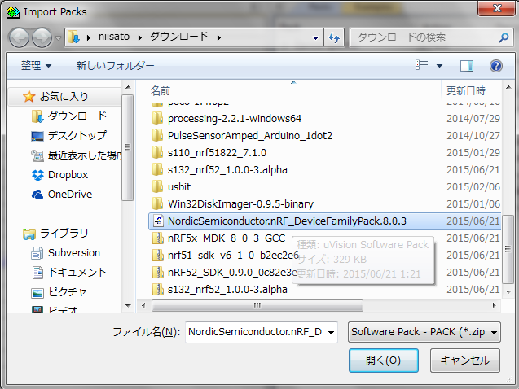
Task: Click the Forward navigation arrow button
Action: coord(42,37)
